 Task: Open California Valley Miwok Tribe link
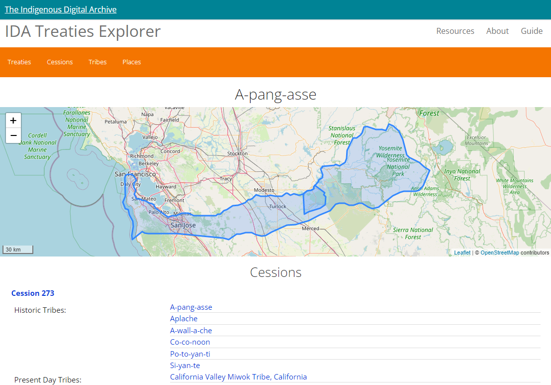[x=238, y=377]
